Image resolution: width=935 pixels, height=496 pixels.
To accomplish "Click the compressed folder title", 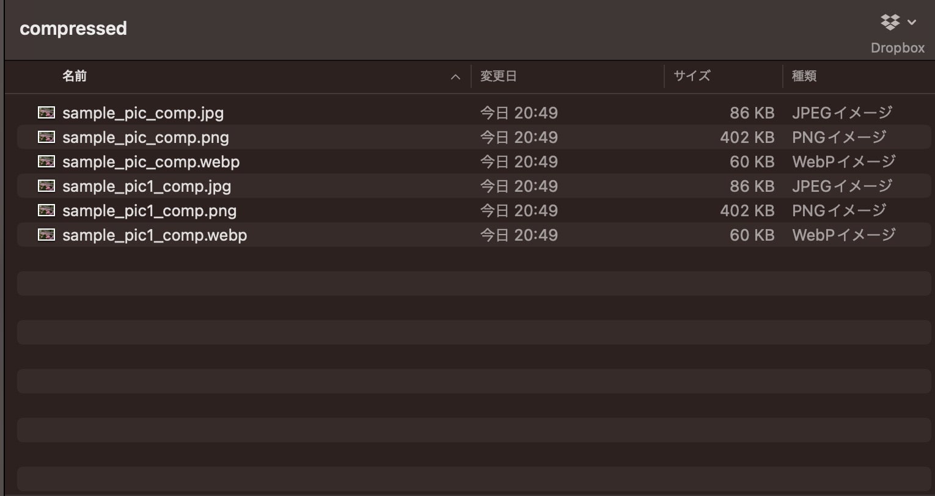I will [73, 29].
